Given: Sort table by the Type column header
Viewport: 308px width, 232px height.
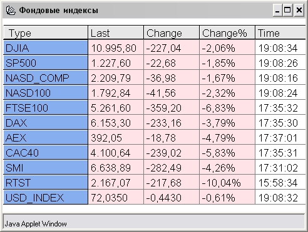Looking at the screenshot, I should [46, 32].
